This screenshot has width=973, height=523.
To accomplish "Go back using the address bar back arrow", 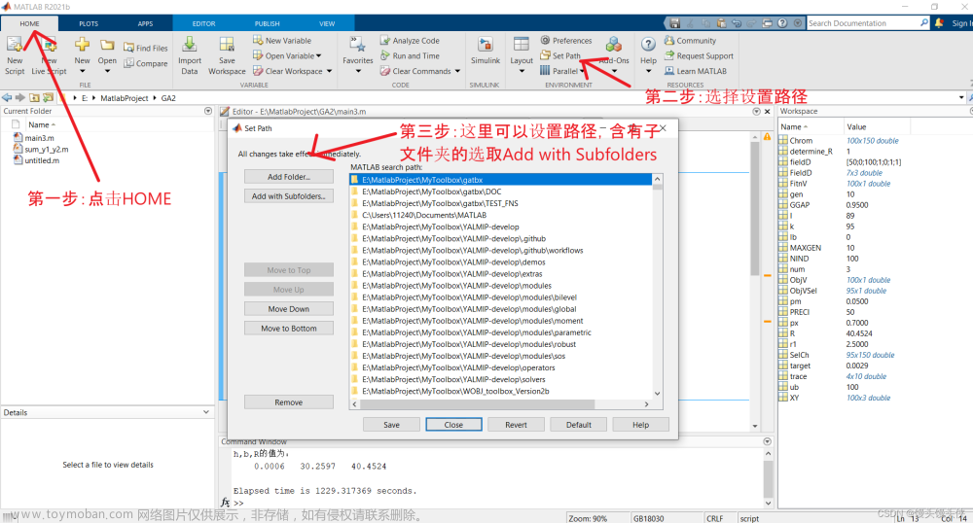I will tap(7, 98).
